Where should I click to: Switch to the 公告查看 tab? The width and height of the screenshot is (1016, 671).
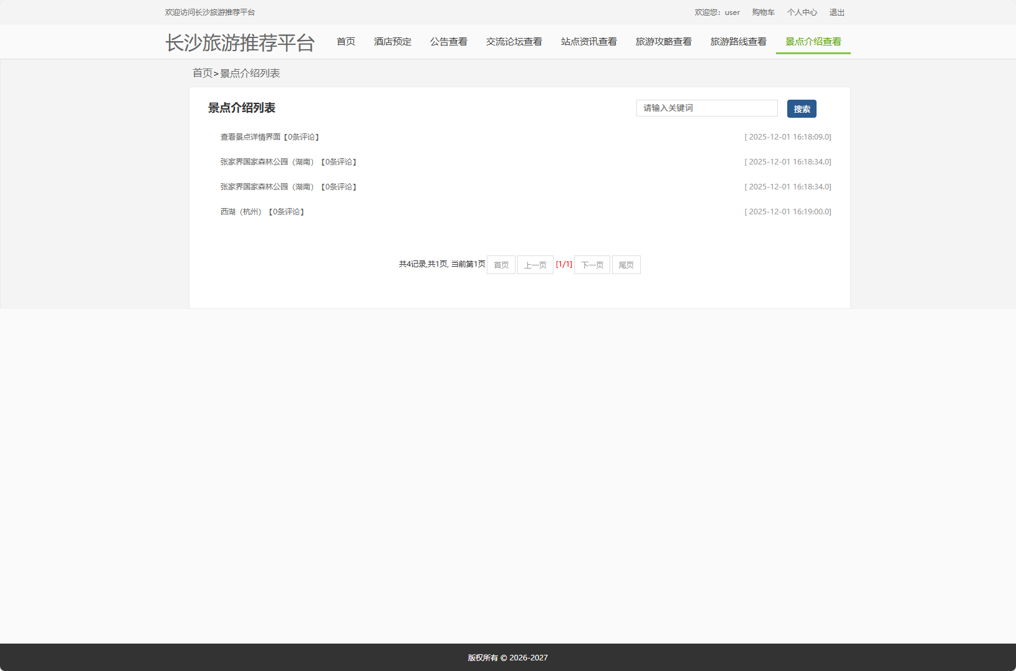pyautogui.click(x=449, y=41)
